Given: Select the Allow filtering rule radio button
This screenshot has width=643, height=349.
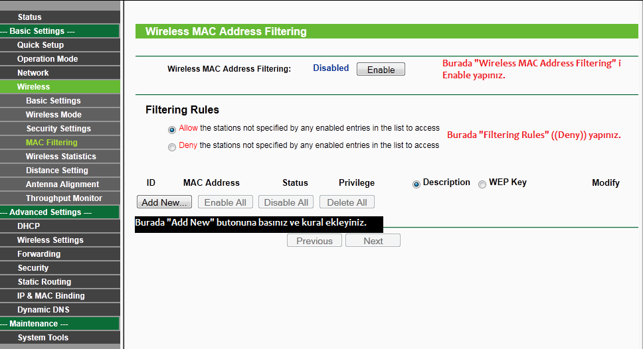Looking at the screenshot, I should (x=173, y=129).
